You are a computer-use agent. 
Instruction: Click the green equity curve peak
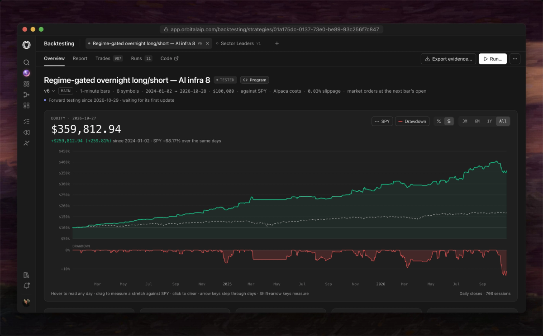pyautogui.click(x=497, y=161)
